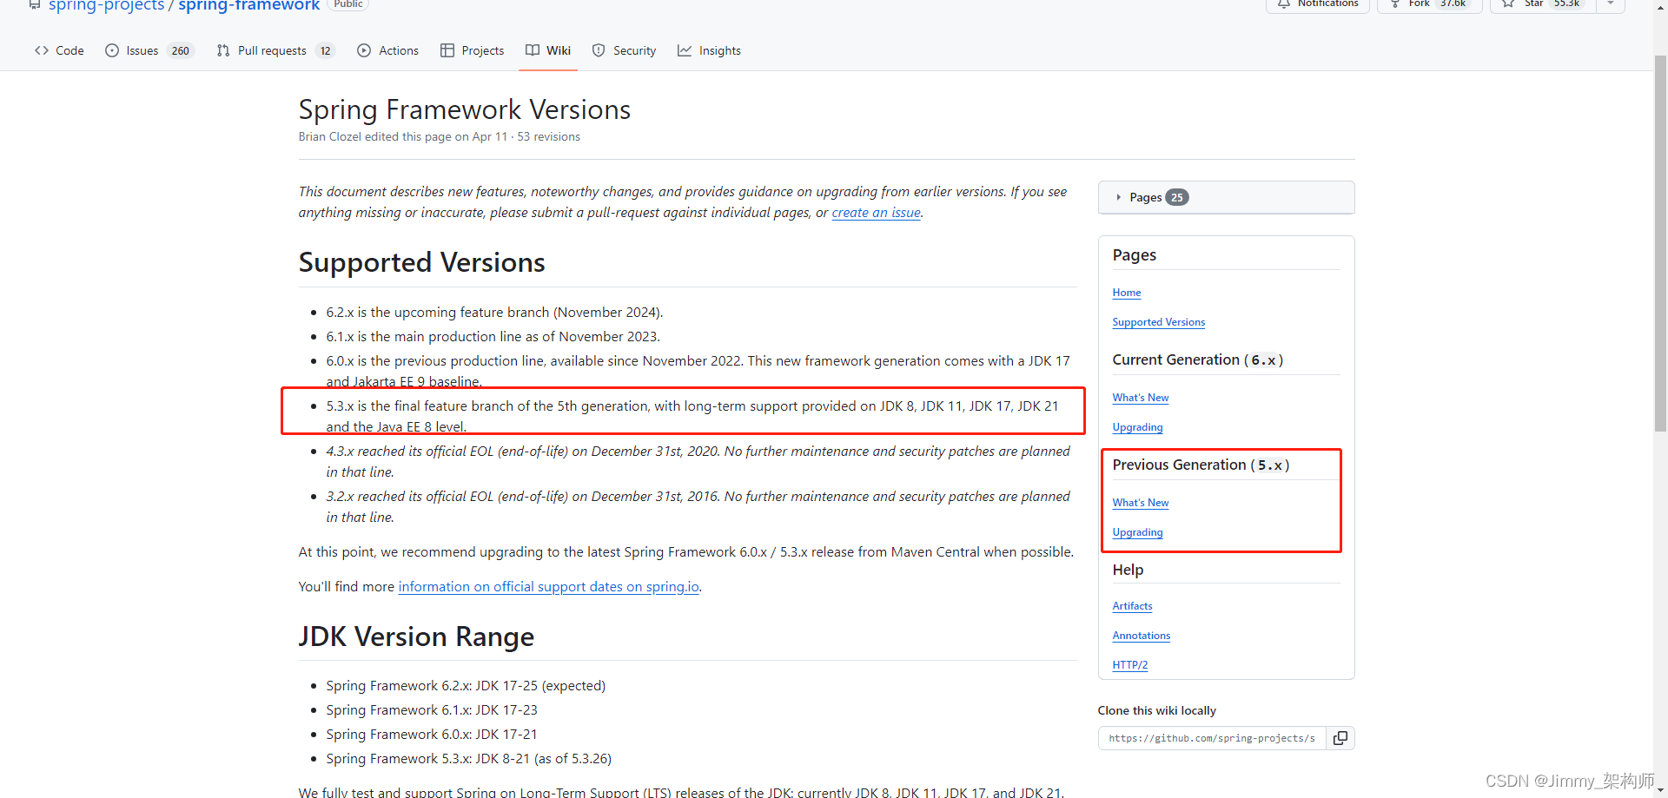Click the Spring Framework Versions heading
Image resolution: width=1668 pixels, height=798 pixels.
pyautogui.click(x=465, y=109)
